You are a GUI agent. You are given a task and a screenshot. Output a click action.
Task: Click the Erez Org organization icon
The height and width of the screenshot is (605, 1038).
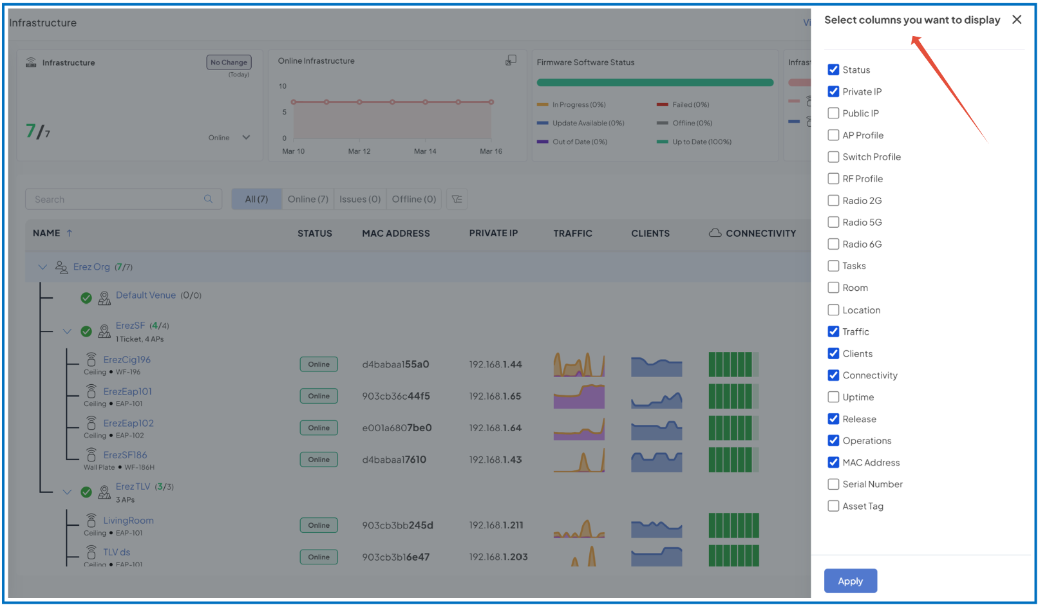click(61, 266)
